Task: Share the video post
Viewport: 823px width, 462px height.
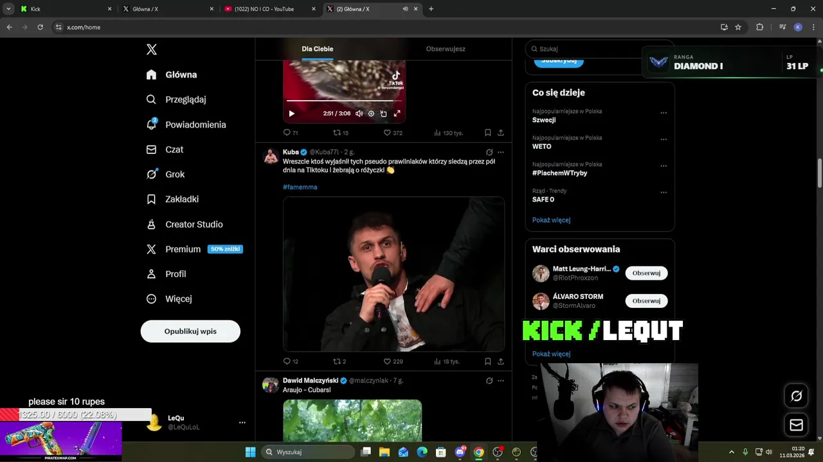Action: tap(501, 133)
